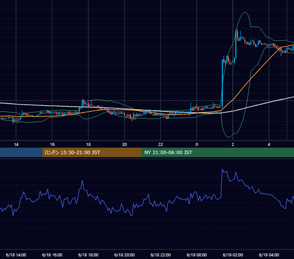Click the 6/19 04:00 date label
The image size is (294, 259).
tap(269, 255)
